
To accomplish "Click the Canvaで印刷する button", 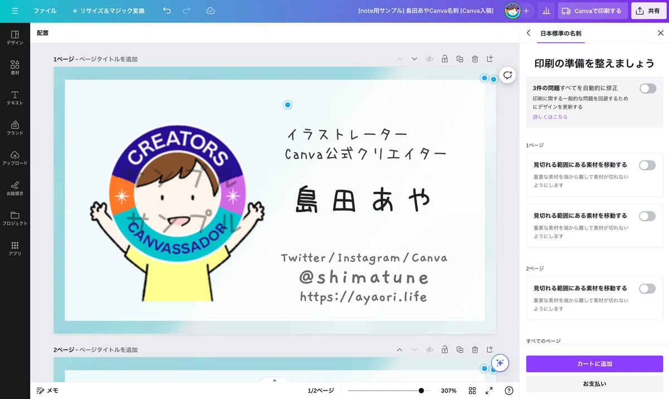I will coord(593,11).
